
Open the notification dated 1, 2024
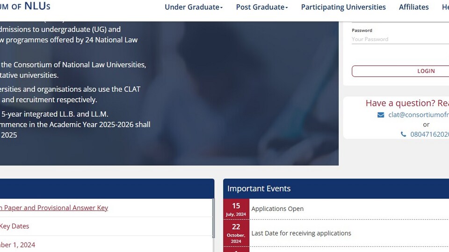pos(17,245)
